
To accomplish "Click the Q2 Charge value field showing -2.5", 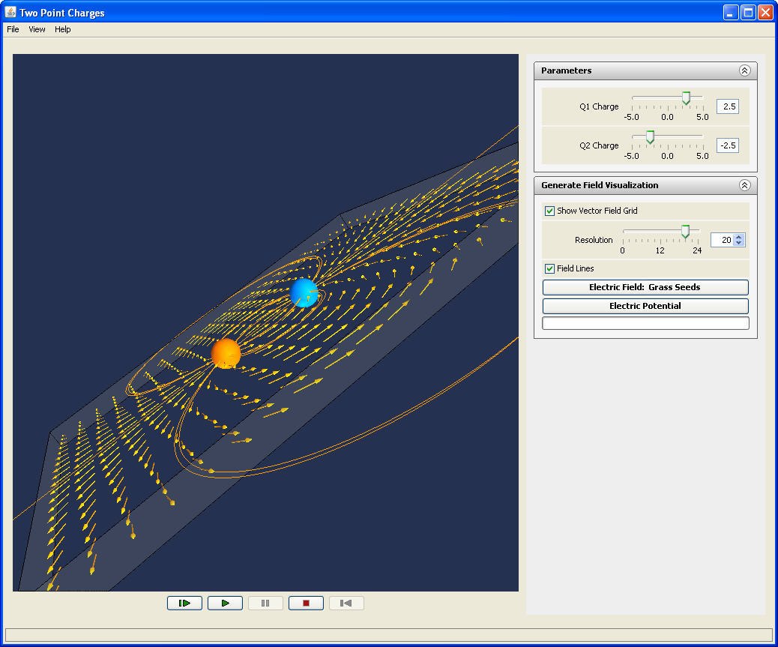I will (727, 145).
